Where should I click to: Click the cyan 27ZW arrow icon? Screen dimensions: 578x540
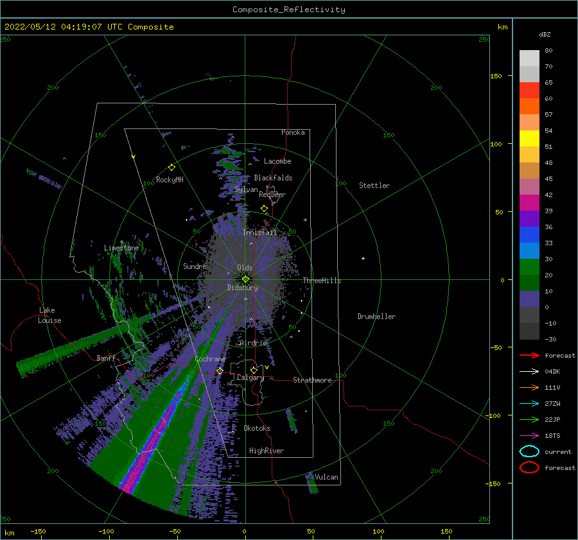(529, 404)
